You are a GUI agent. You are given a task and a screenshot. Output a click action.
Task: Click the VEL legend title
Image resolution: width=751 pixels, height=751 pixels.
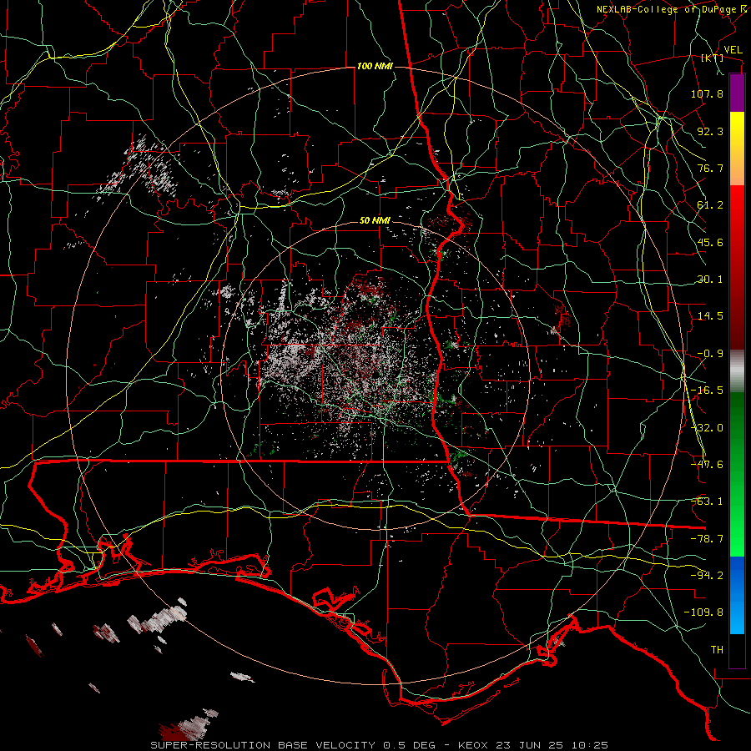pos(733,50)
